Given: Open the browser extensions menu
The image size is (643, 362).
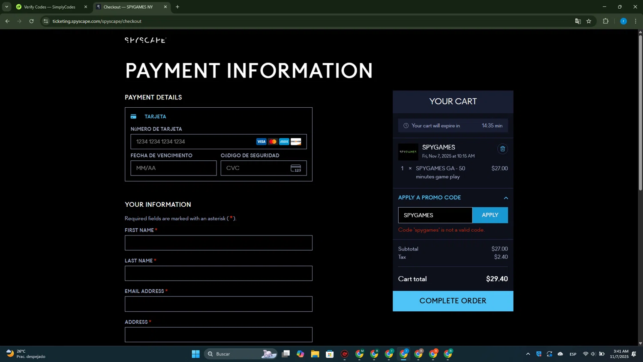Looking at the screenshot, I should tap(606, 21).
